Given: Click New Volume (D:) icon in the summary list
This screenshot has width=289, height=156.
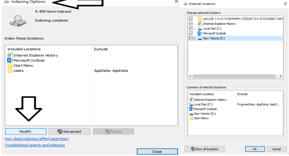Looking at the screenshot, I should point(191,114).
